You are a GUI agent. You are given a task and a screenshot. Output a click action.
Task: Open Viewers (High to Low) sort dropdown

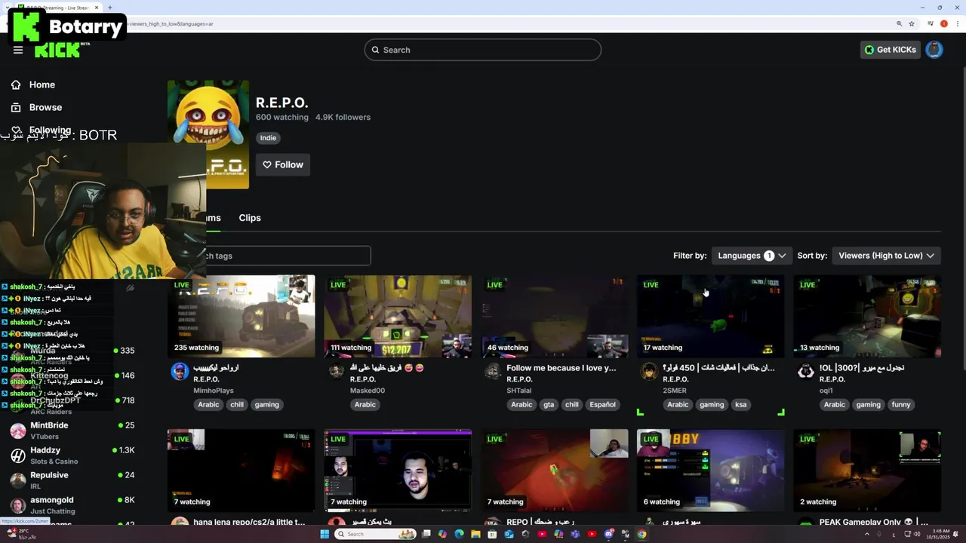(x=886, y=256)
